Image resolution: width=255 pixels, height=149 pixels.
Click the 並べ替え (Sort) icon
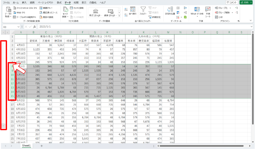(x=132, y=10)
